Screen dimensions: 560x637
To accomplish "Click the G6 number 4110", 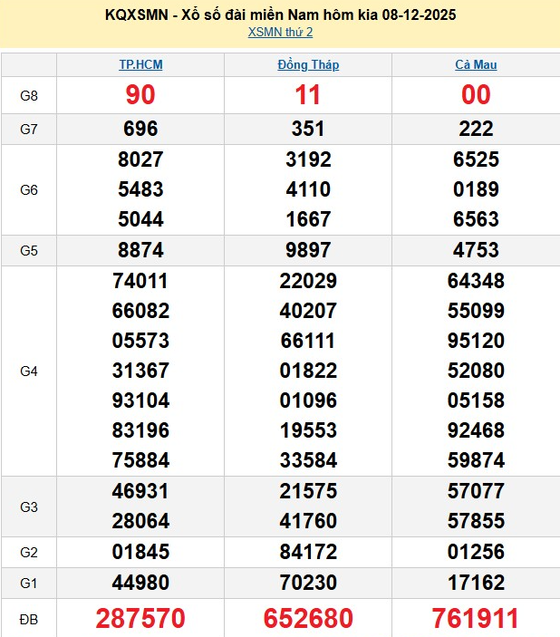I will click(x=308, y=189).
